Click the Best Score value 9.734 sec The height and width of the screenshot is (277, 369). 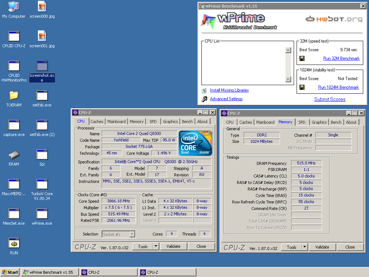pyautogui.click(x=348, y=50)
